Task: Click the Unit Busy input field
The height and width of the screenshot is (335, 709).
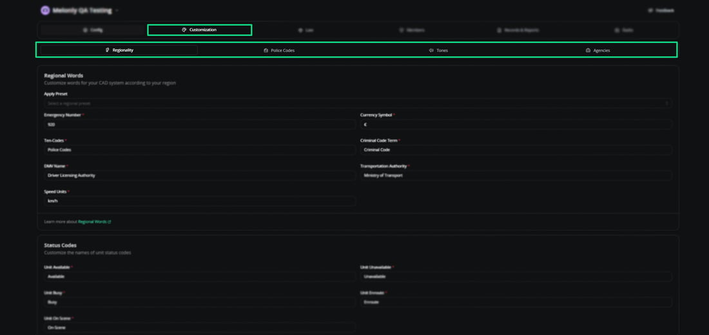Action: click(x=200, y=302)
